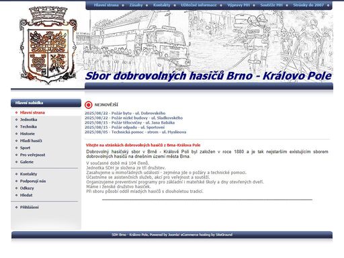Open Požár odpadu ul. Sportovní entry
The width and height of the screenshot is (344, 258).
point(124,128)
